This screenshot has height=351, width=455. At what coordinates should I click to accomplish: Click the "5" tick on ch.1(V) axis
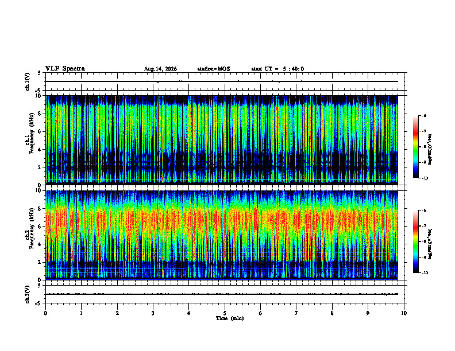[x=39, y=73]
